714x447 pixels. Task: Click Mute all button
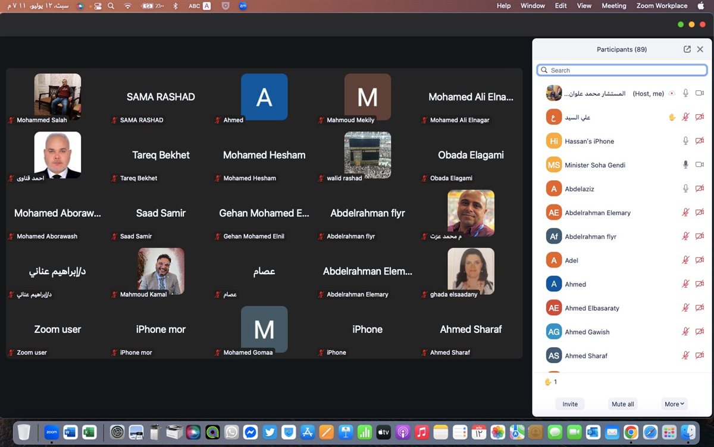click(x=623, y=404)
